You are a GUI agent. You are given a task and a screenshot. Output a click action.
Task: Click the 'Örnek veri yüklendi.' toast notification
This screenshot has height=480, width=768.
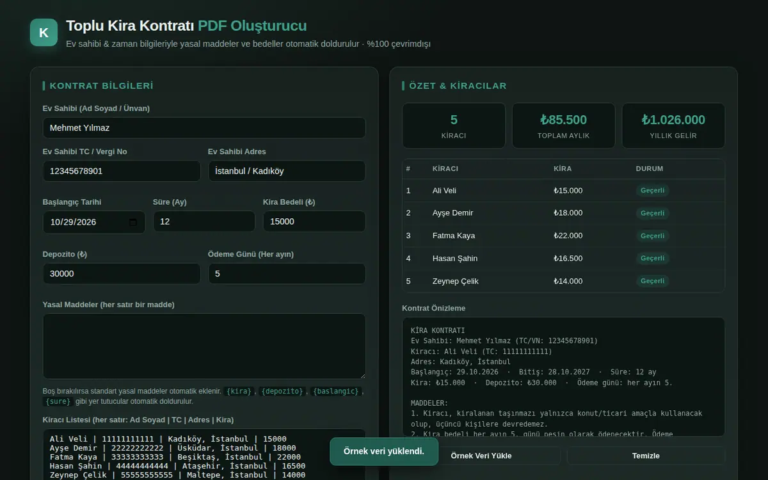pyautogui.click(x=384, y=451)
